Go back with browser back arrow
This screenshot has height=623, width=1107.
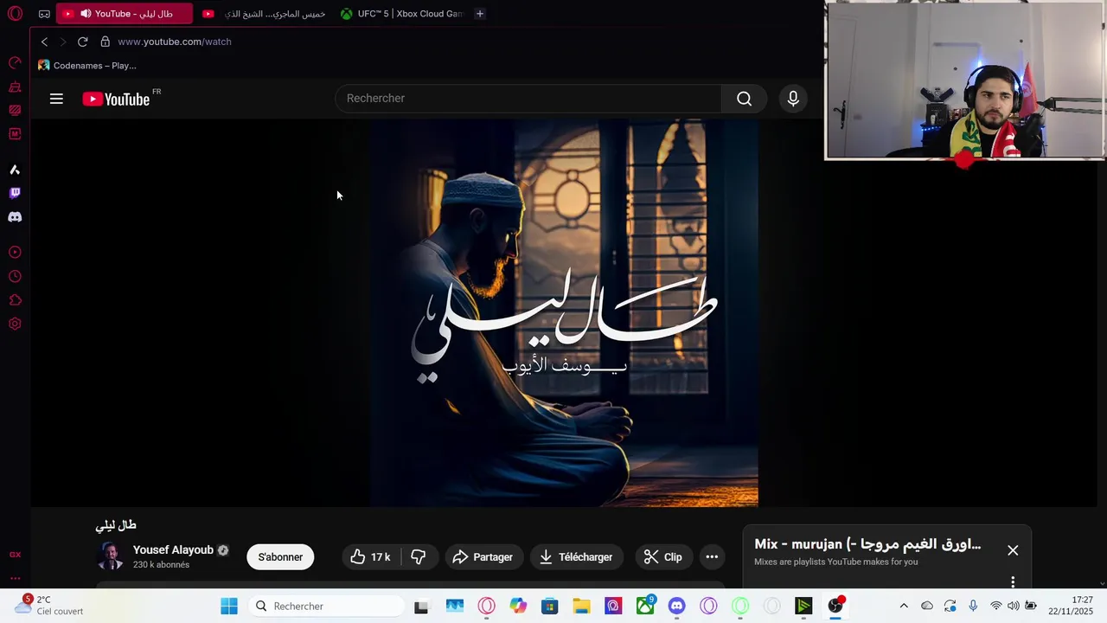point(44,42)
